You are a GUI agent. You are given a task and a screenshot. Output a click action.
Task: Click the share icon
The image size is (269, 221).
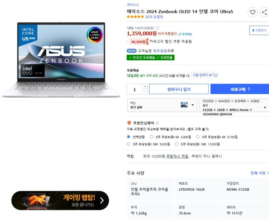(x=264, y=12)
